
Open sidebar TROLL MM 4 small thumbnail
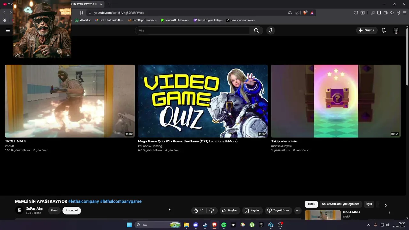(x=323, y=215)
